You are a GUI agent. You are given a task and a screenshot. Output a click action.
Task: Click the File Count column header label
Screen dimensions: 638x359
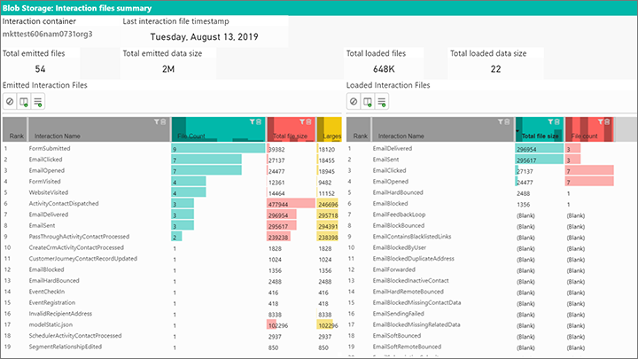(x=191, y=136)
